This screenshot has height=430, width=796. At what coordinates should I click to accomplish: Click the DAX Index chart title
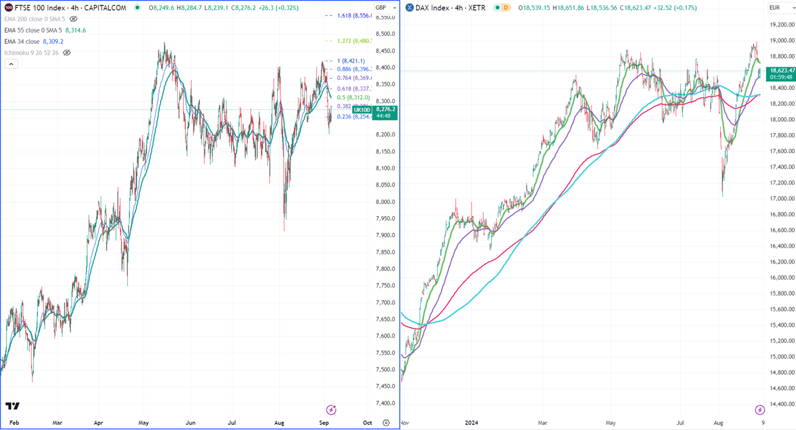[450, 7]
